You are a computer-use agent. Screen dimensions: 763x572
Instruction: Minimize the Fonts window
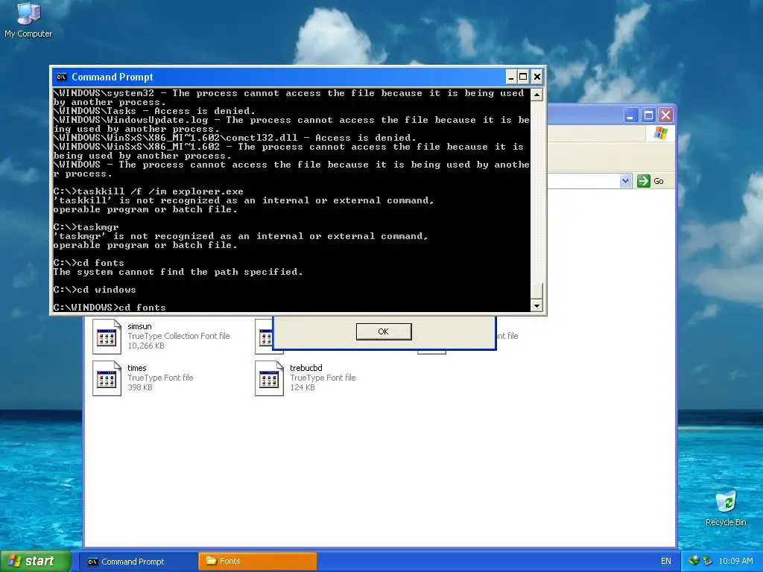(x=631, y=115)
